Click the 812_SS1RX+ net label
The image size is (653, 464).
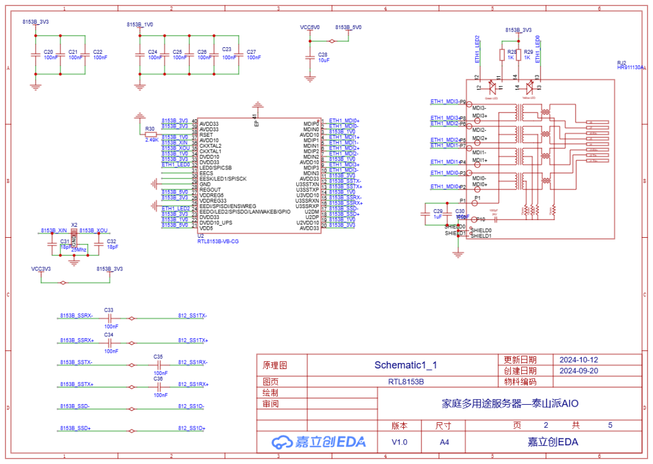pyautogui.click(x=193, y=384)
